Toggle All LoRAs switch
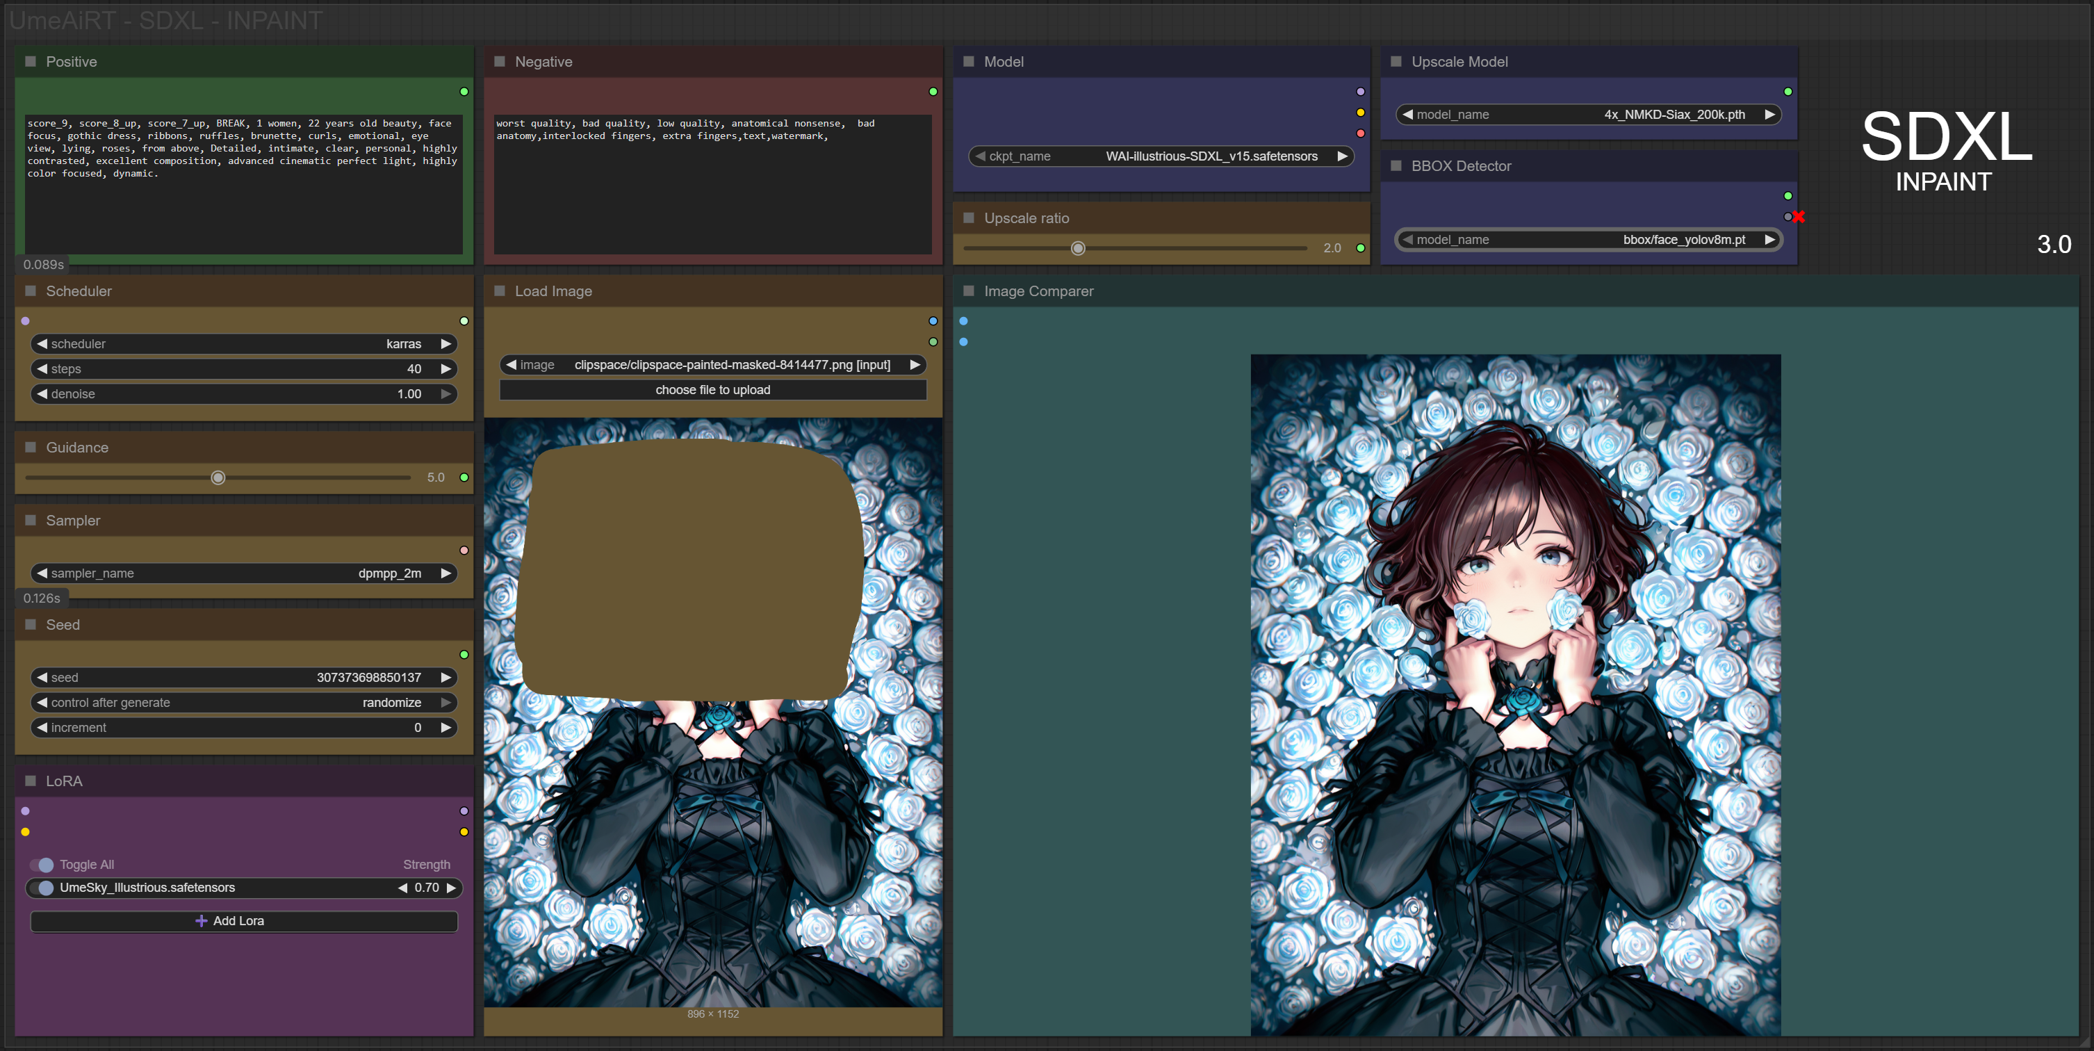Viewport: 2094px width, 1051px height. tap(42, 865)
